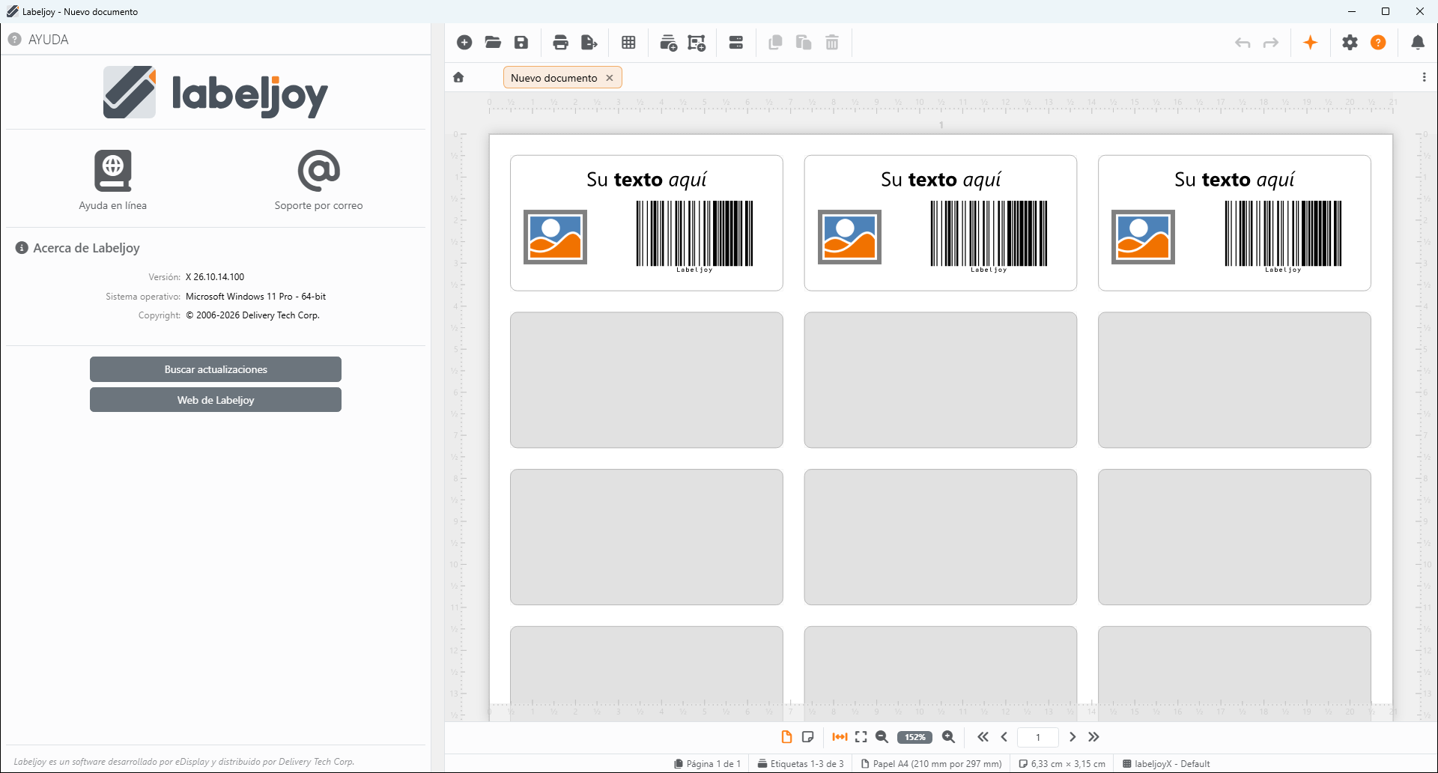Viewport: 1438px width, 773px height.
Task: Switch to the Nuevo documento tab
Action: [554, 78]
